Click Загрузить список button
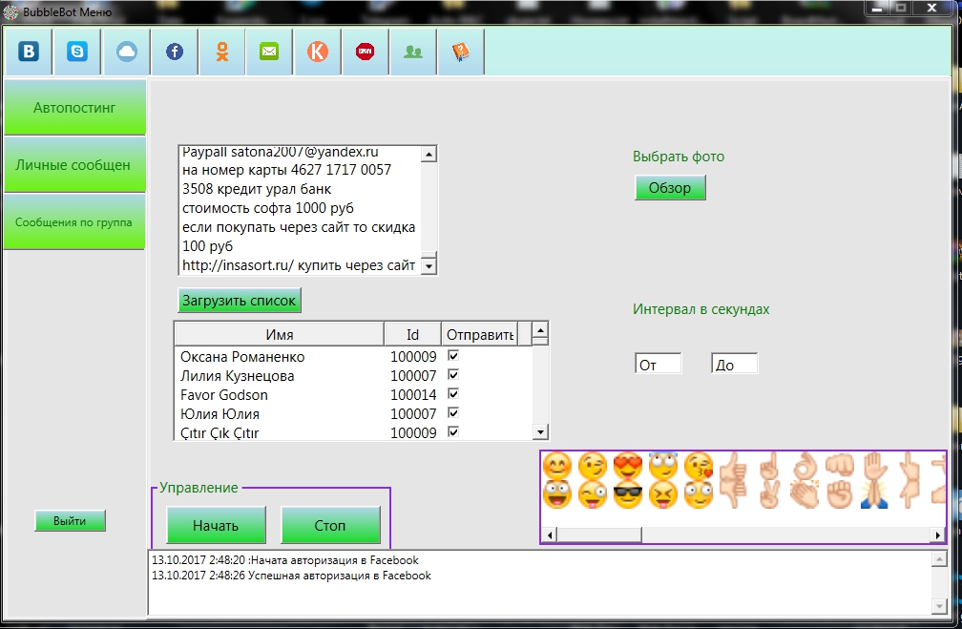The height and width of the screenshot is (629, 962). [x=240, y=301]
